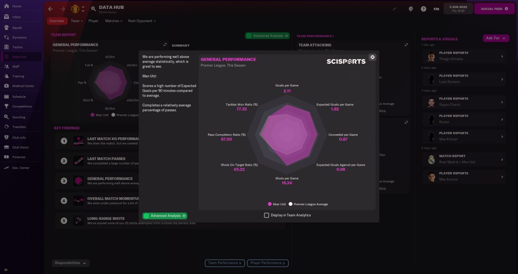This screenshot has height=274, width=518.
Task: Close the General Performance popup
Action: point(373,57)
